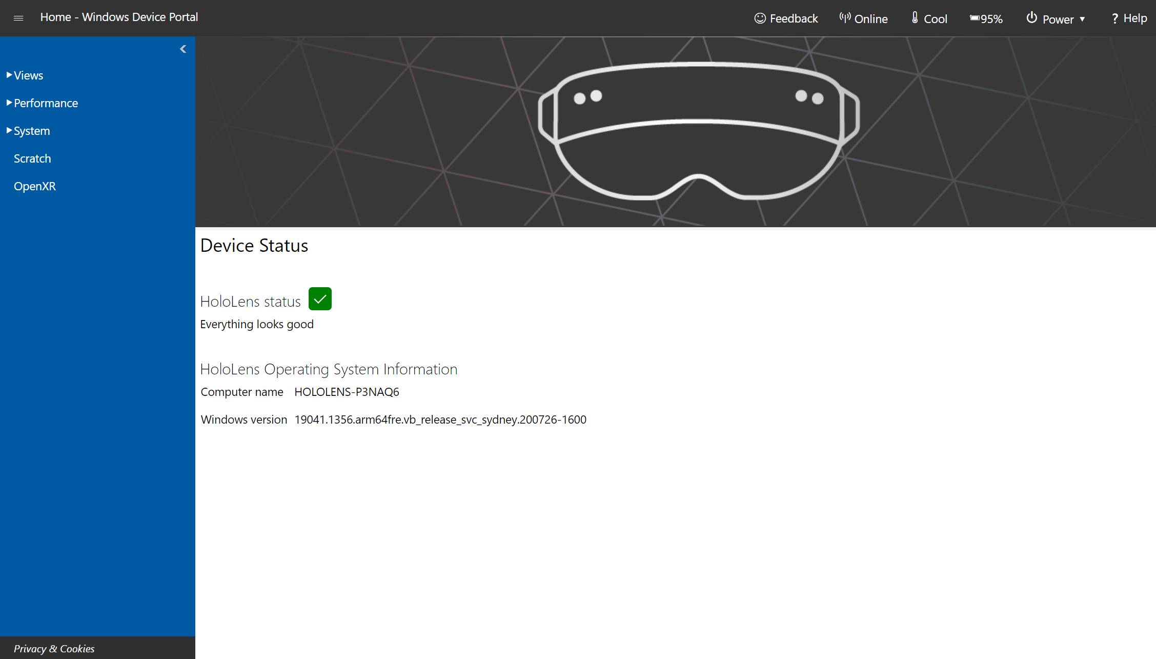1156x659 pixels.
Task: Click the HoloLens status green checkmark
Action: 321,298
